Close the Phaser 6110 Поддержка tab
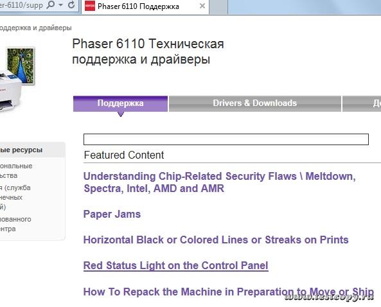 [x=202, y=6]
